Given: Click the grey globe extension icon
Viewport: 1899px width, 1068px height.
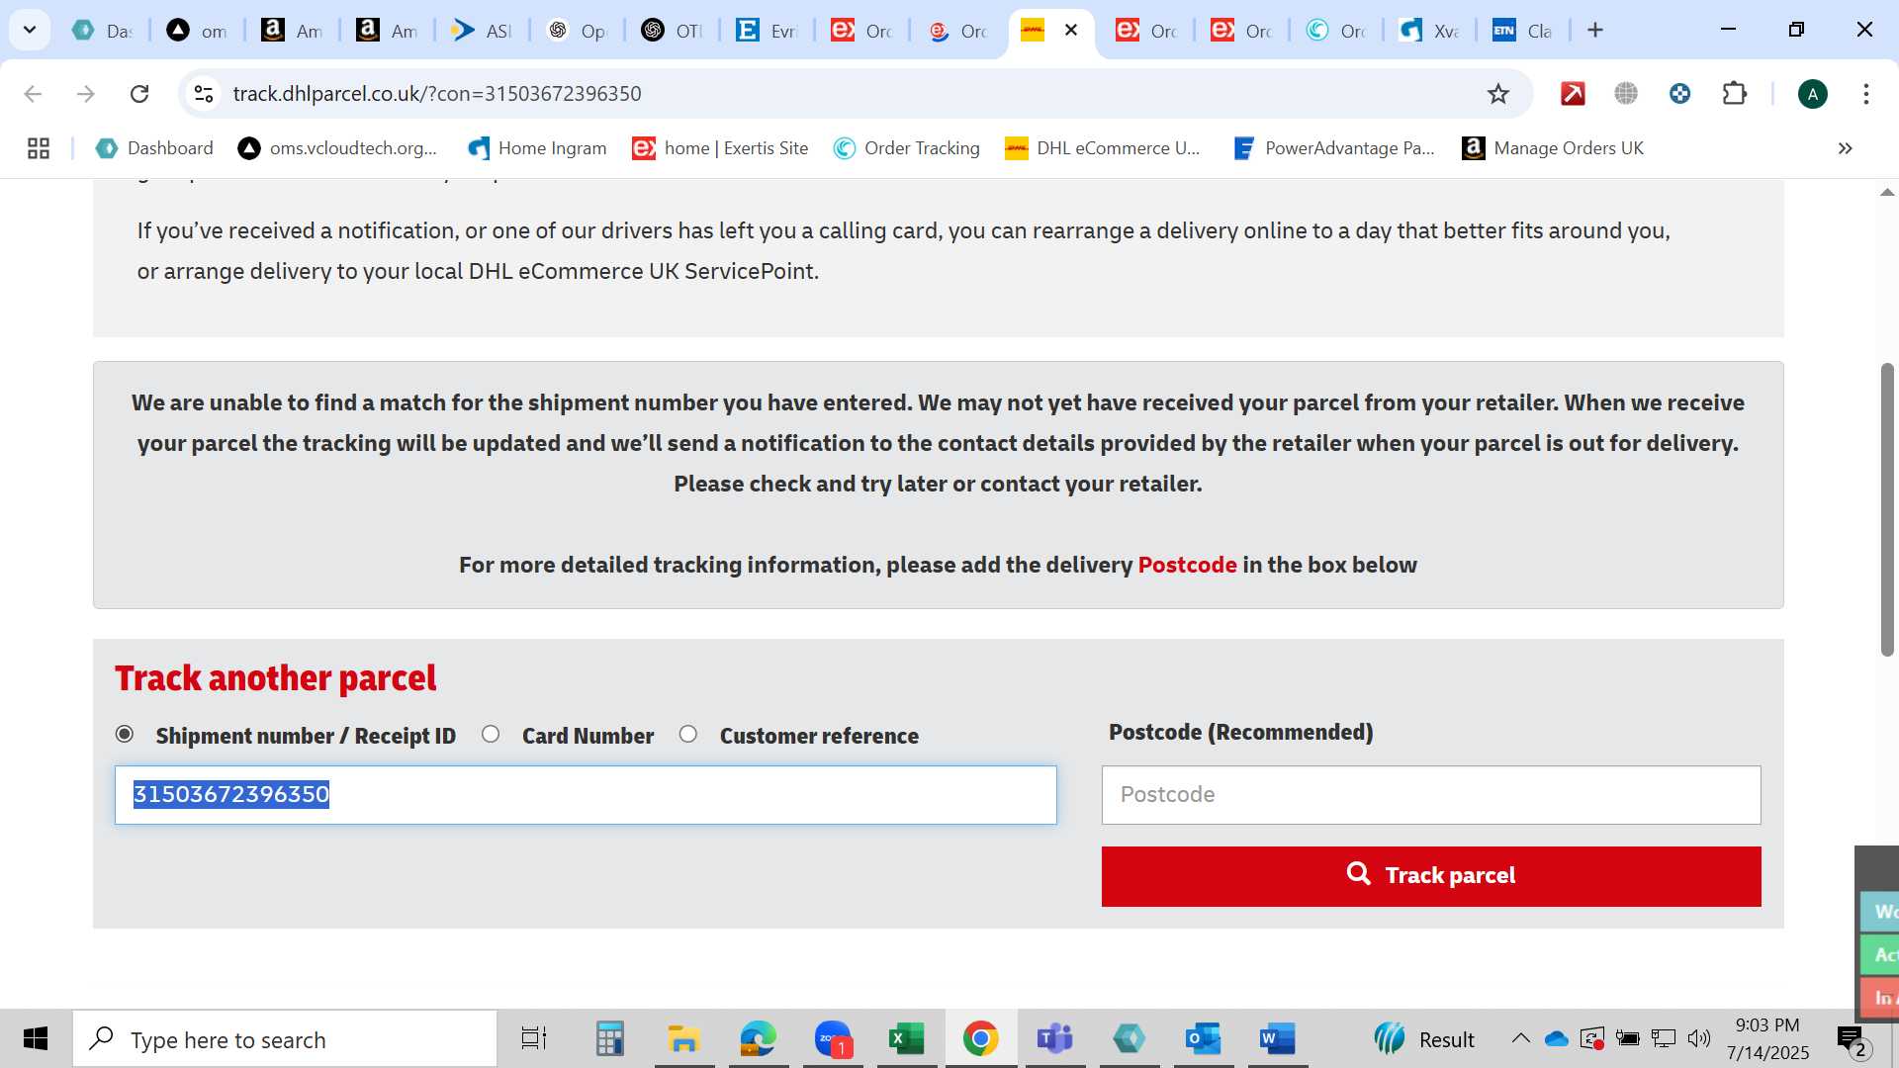Looking at the screenshot, I should click(x=1626, y=94).
